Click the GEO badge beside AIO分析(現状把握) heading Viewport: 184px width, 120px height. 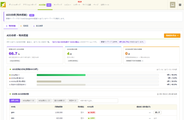[32, 15]
